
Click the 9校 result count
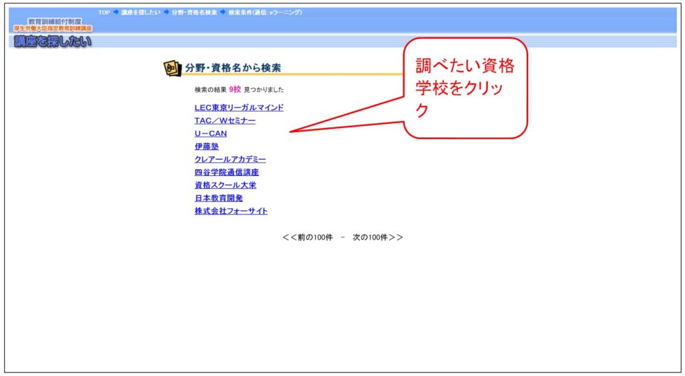pos(235,89)
